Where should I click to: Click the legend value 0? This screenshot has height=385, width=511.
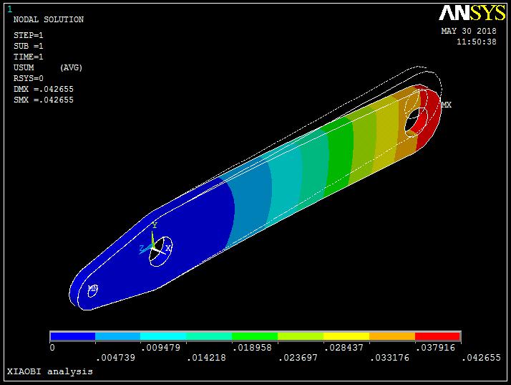pyautogui.click(x=52, y=348)
